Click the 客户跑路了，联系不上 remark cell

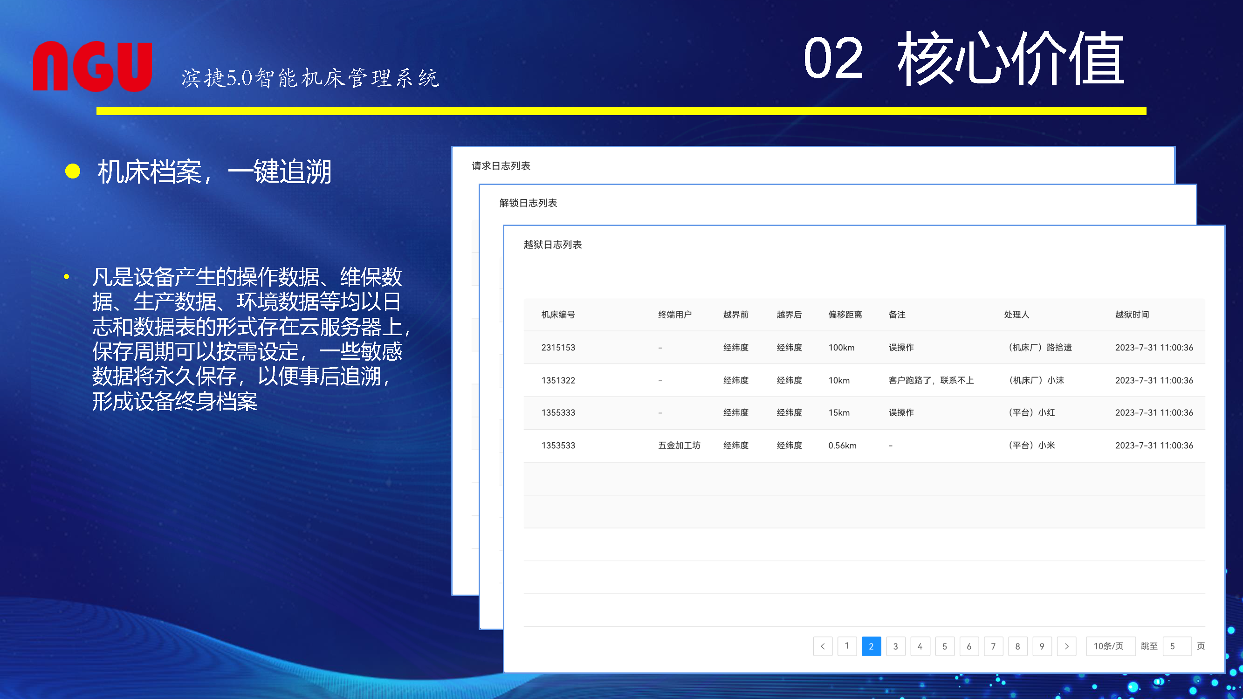tap(931, 380)
